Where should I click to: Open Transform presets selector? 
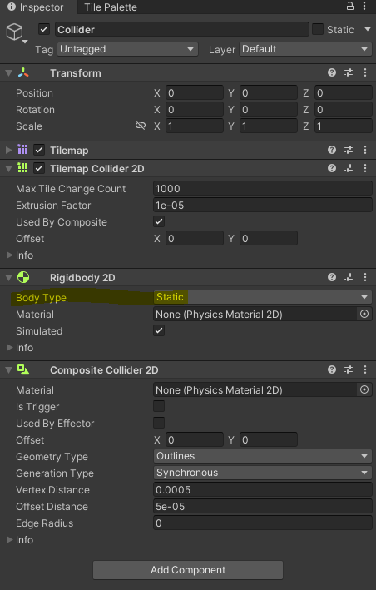pyautogui.click(x=349, y=72)
